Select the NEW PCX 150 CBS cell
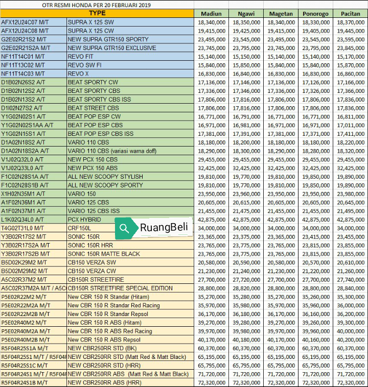368x387 pixels. [130, 159]
